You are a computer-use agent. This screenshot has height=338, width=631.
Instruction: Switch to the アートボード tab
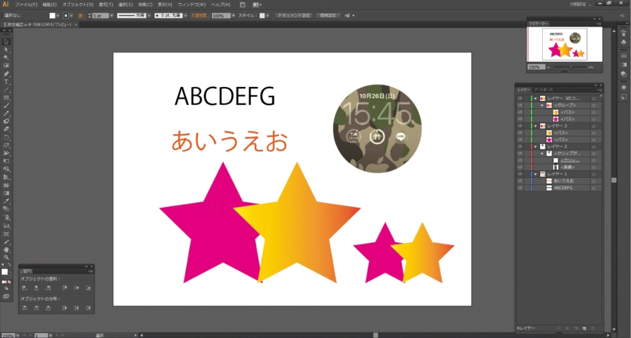click(x=543, y=90)
